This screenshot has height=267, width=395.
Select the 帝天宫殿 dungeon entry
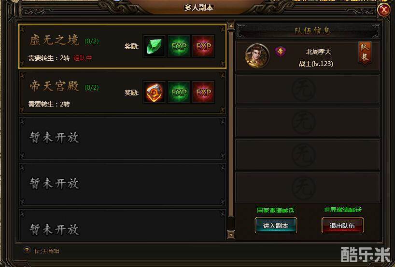(x=123, y=92)
